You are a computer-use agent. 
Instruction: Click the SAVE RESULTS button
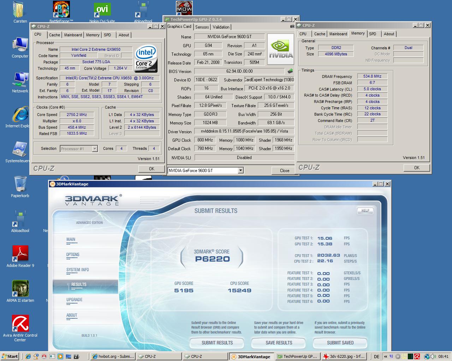[279, 343]
